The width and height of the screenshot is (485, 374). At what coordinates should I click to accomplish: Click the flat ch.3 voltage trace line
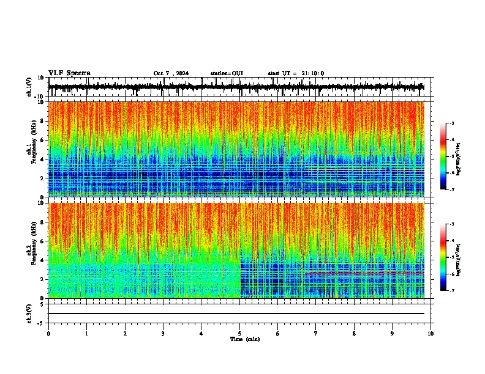[x=236, y=313]
